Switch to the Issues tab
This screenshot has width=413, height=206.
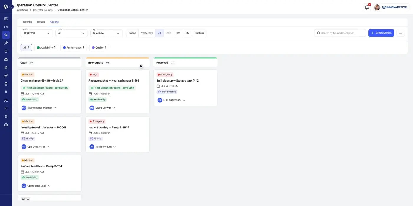coord(41,22)
